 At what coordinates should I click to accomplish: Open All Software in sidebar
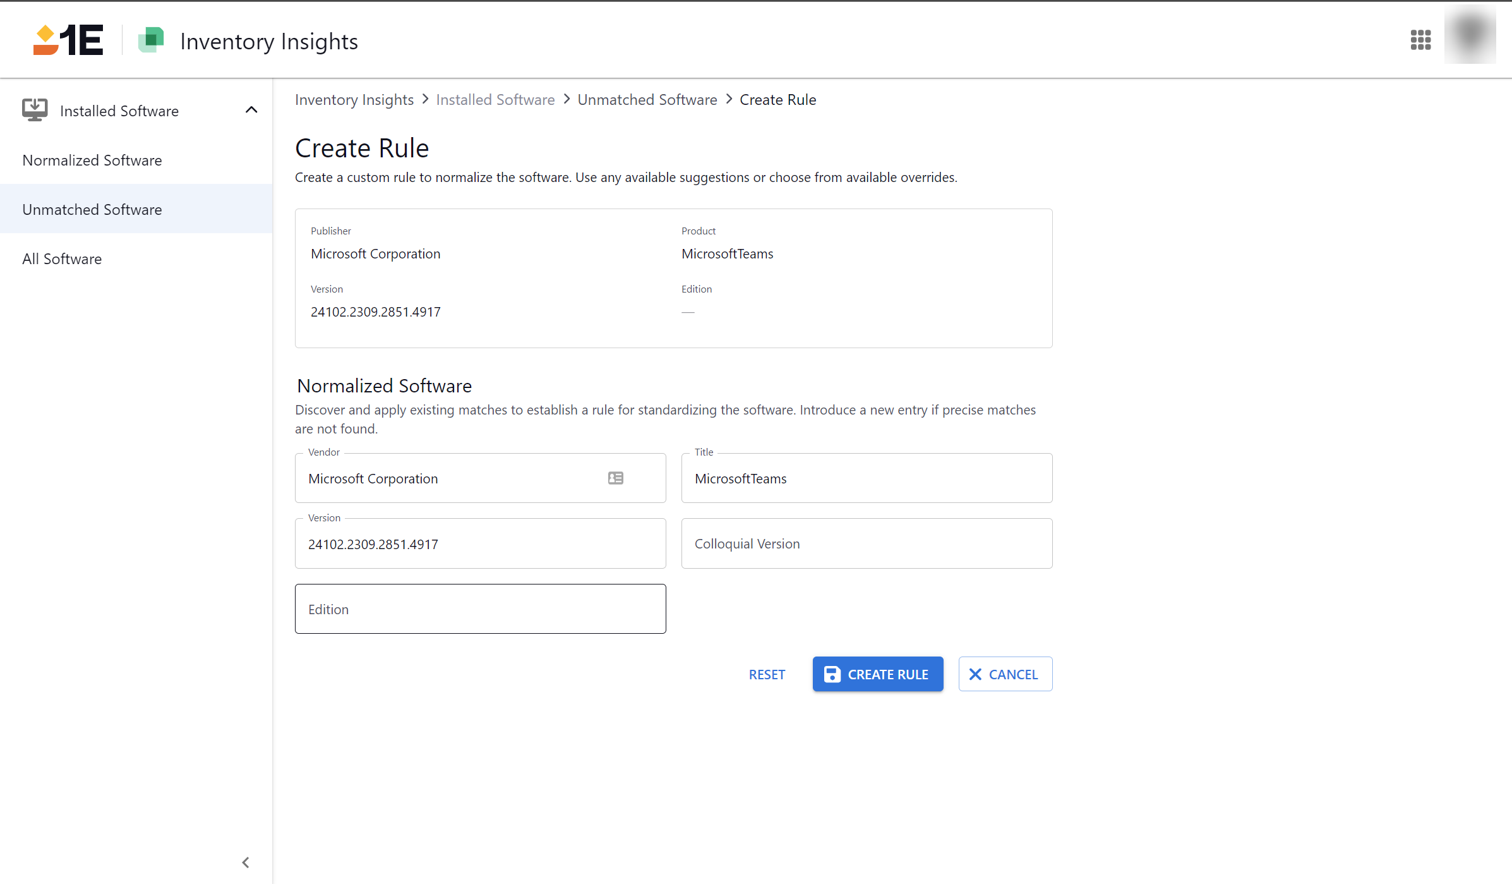pos(62,259)
